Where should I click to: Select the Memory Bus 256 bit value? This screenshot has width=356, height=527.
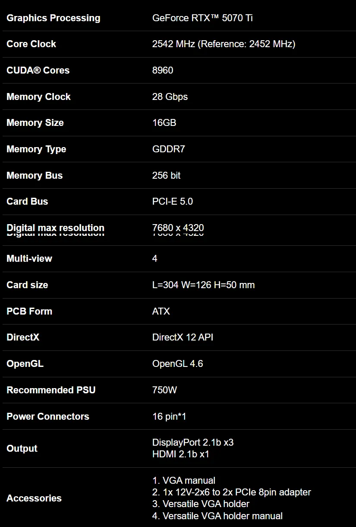point(167,176)
